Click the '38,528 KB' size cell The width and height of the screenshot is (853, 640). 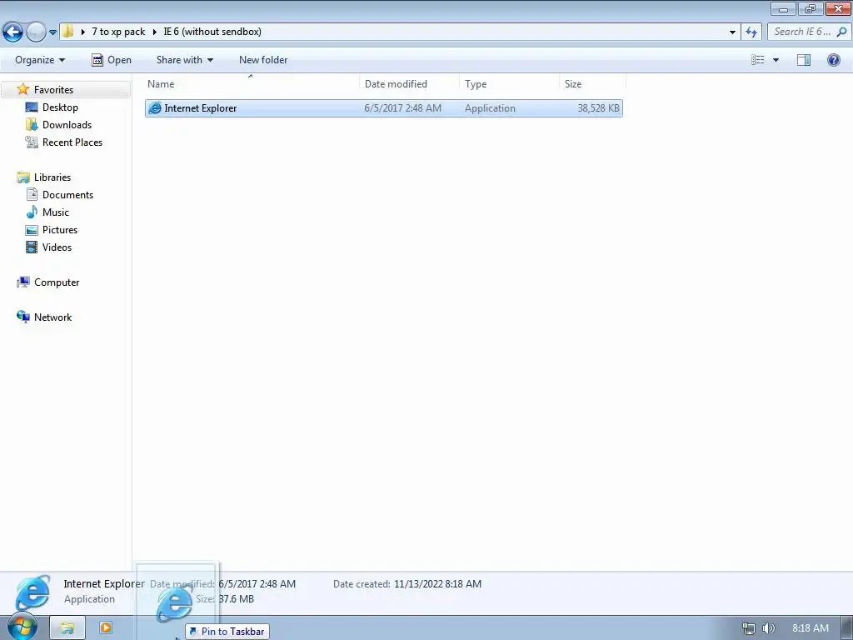pyautogui.click(x=598, y=108)
